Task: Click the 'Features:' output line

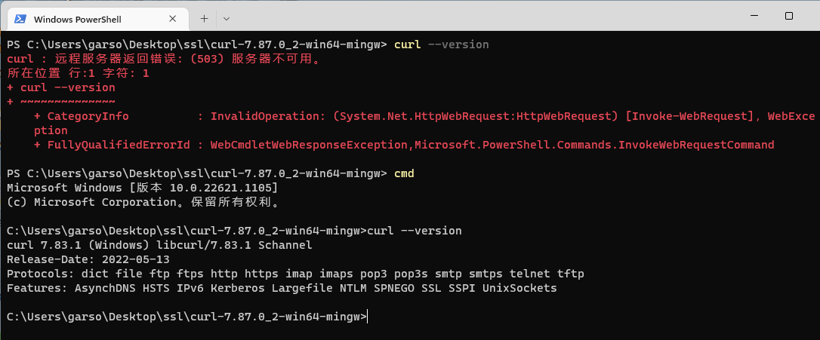Action: click(x=282, y=288)
